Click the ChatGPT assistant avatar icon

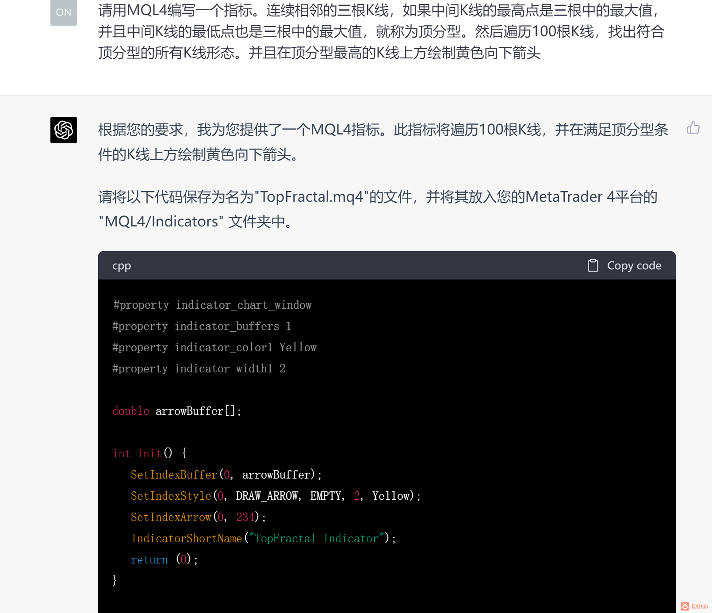63,130
